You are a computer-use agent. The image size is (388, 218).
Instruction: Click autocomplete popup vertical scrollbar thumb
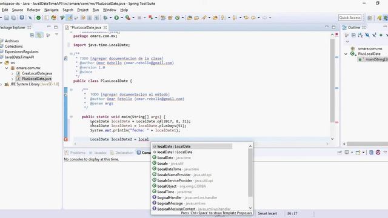250,173
